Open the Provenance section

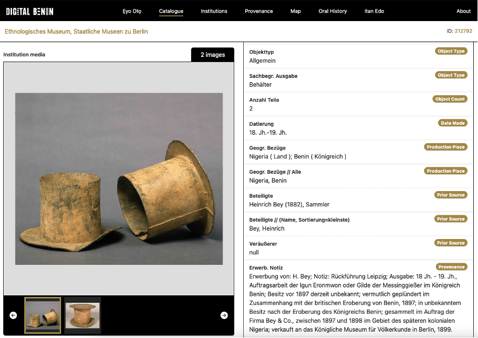point(258,11)
